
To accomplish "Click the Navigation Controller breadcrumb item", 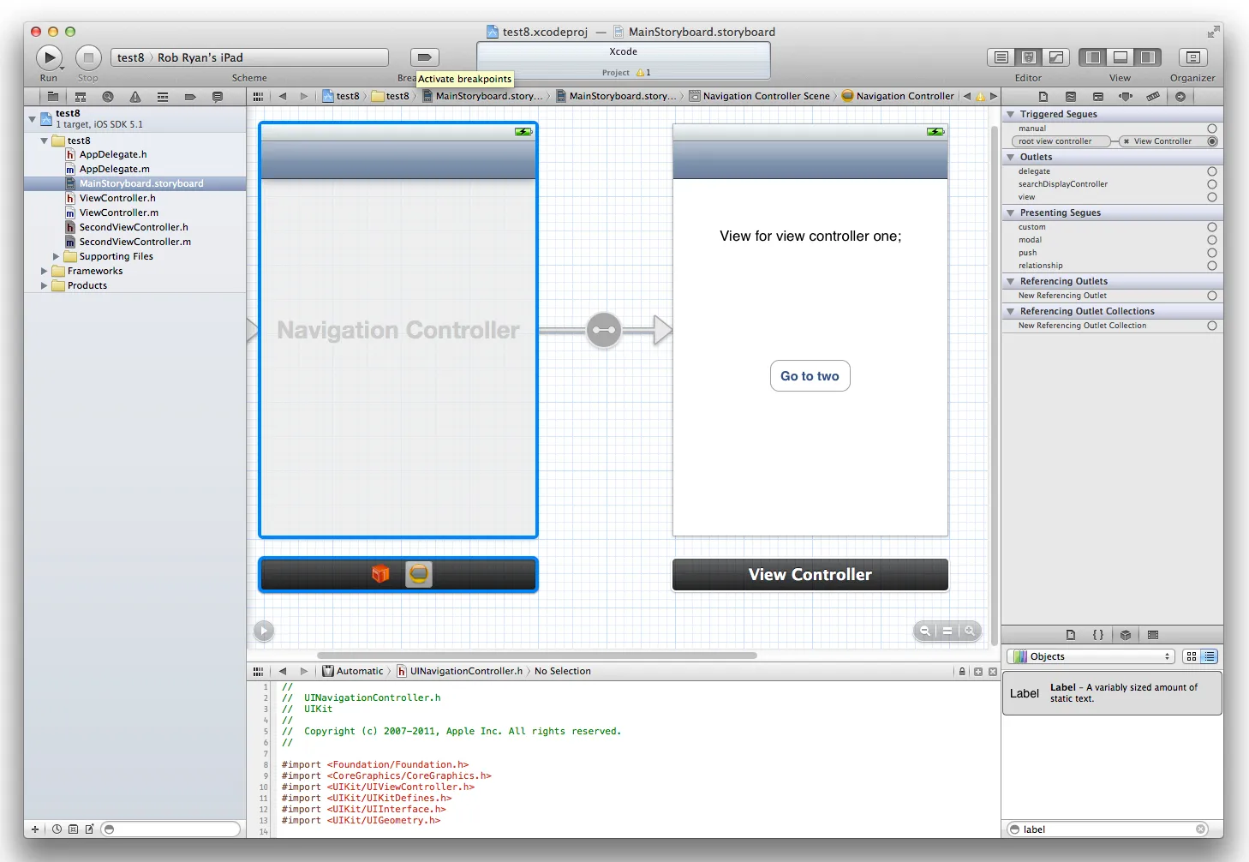I will pos(898,96).
